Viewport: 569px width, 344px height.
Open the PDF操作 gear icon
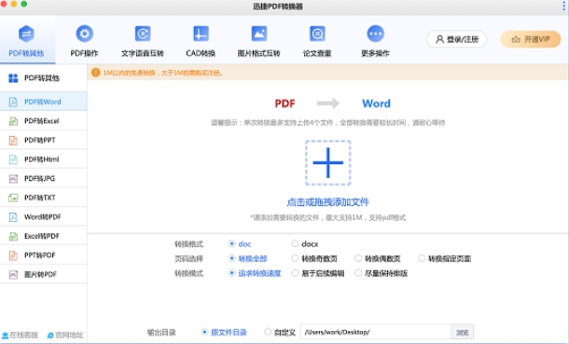(x=85, y=34)
